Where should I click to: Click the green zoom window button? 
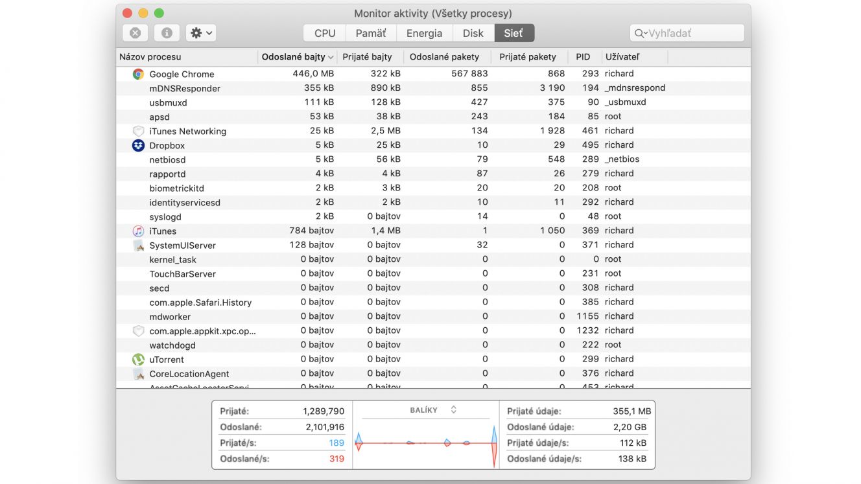point(159,13)
